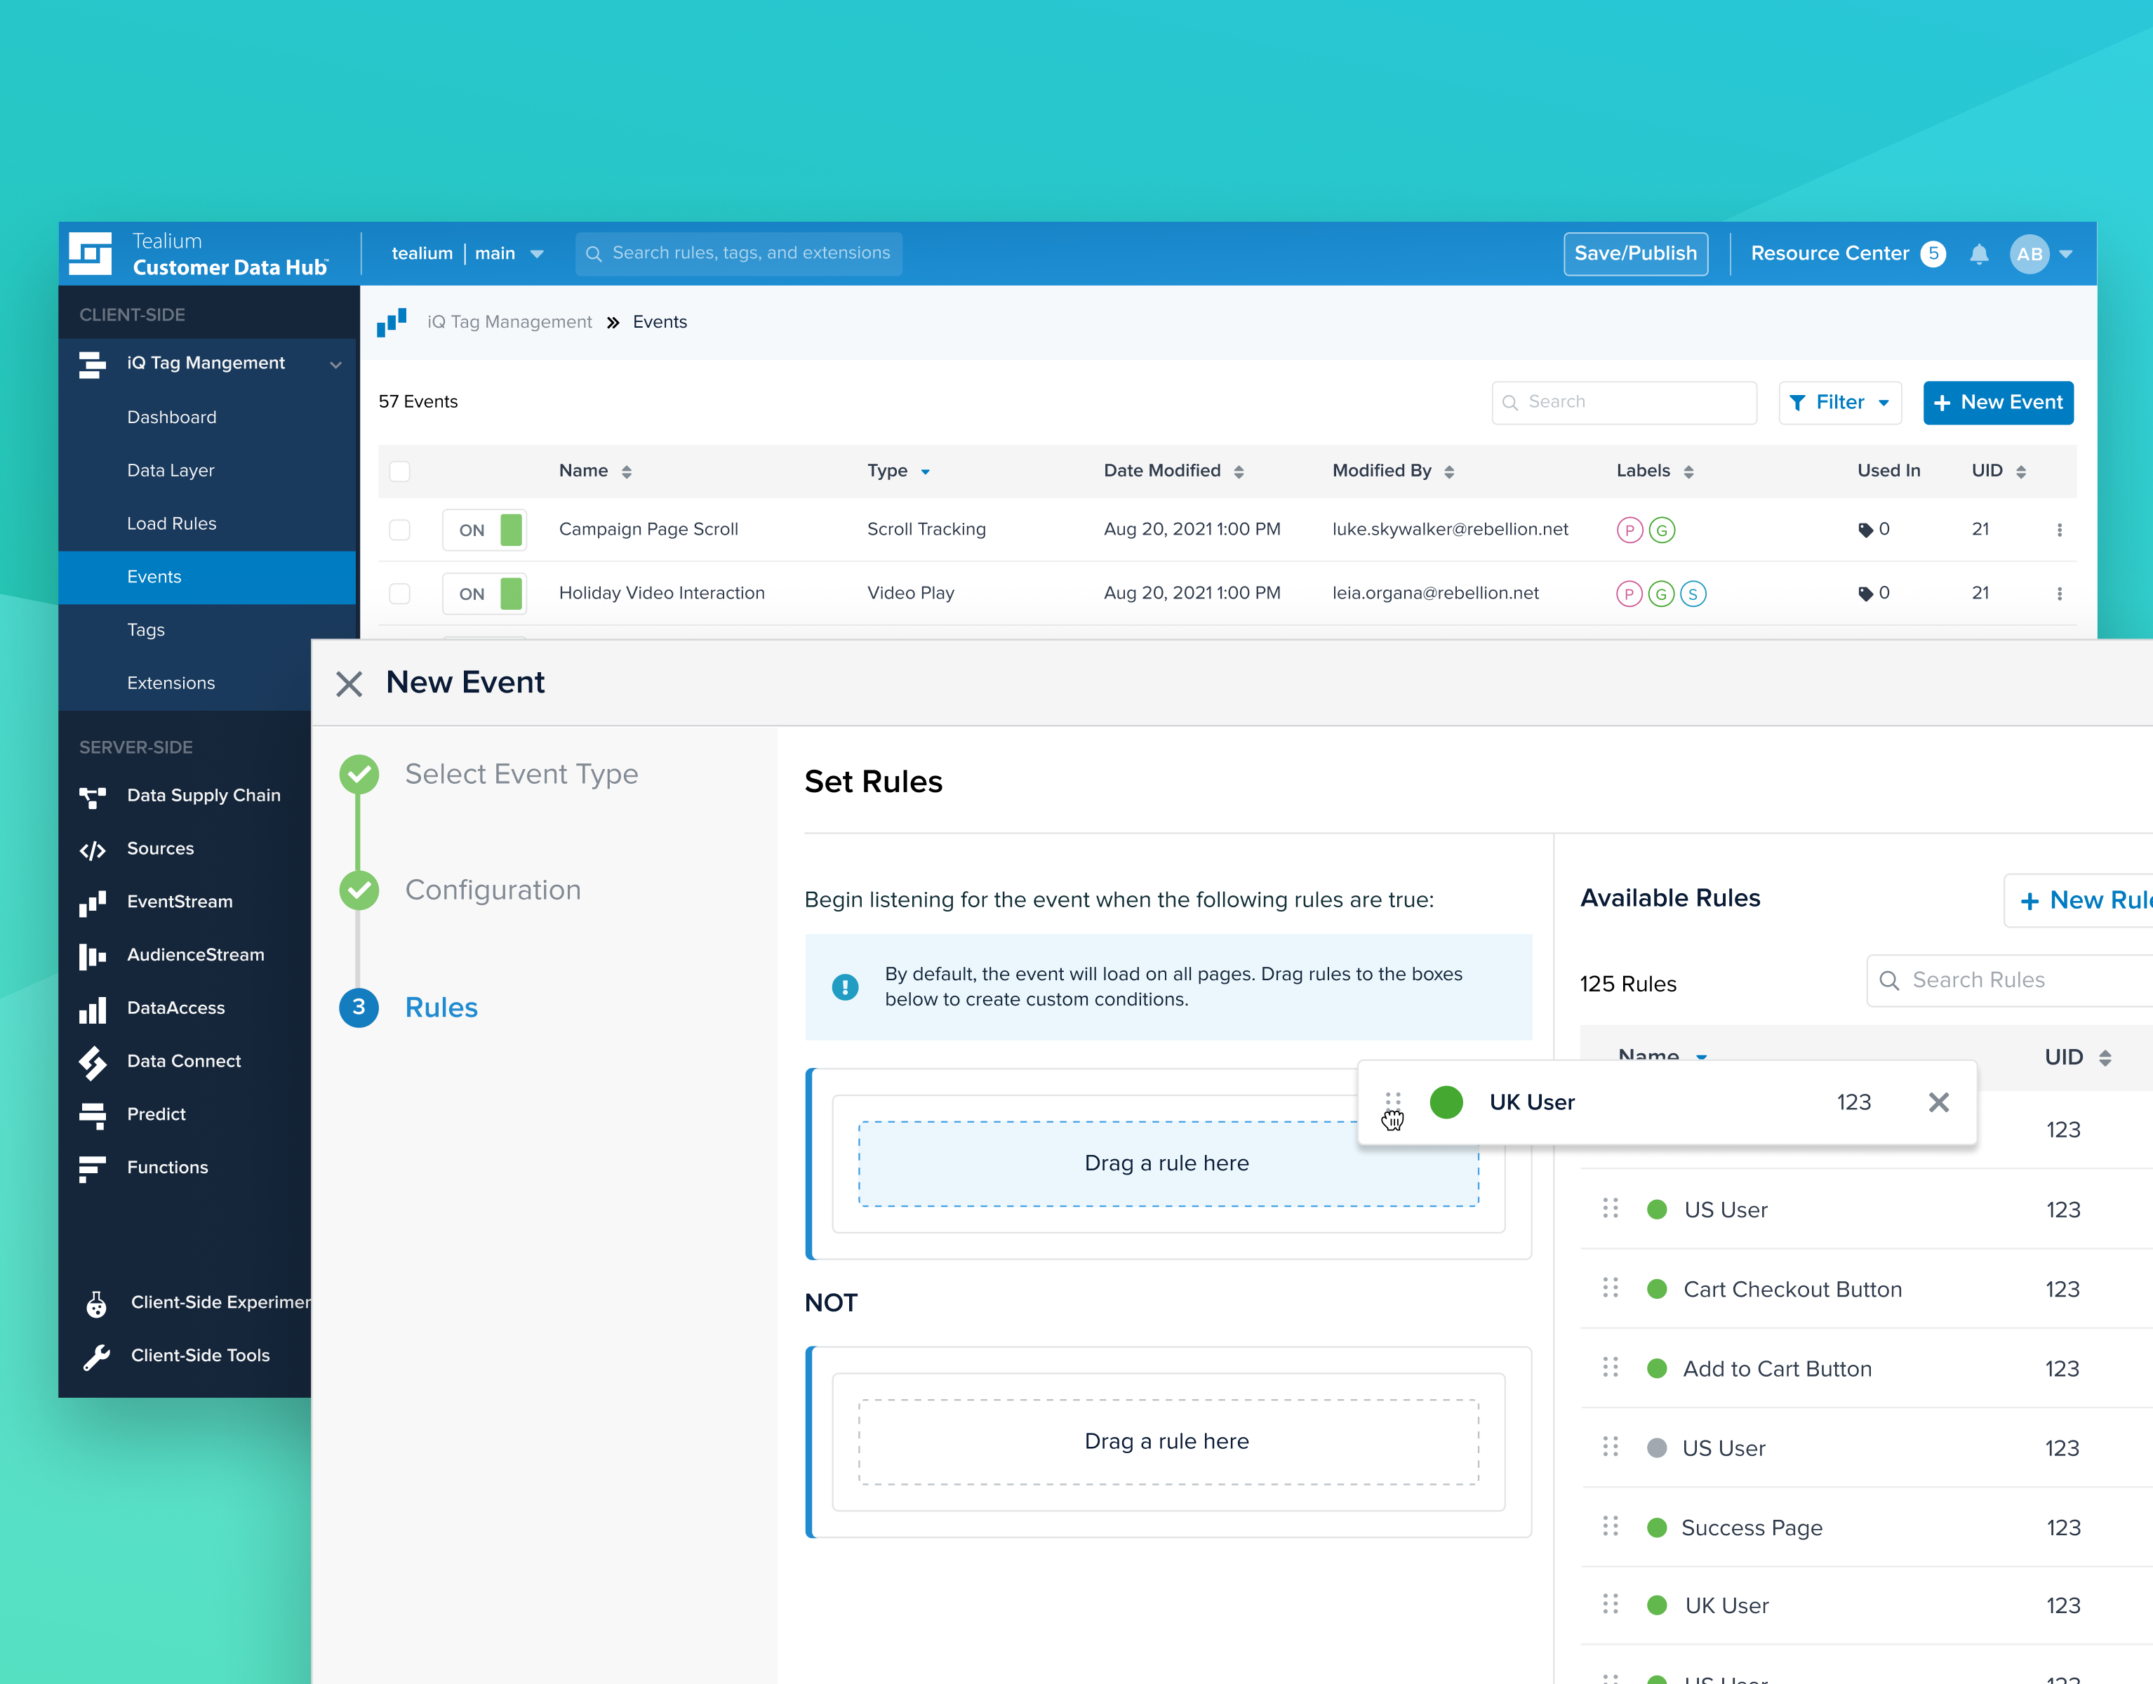This screenshot has height=1684, width=2153.
Task: Grab drag handle of first US User rule
Action: [1611, 1209]
